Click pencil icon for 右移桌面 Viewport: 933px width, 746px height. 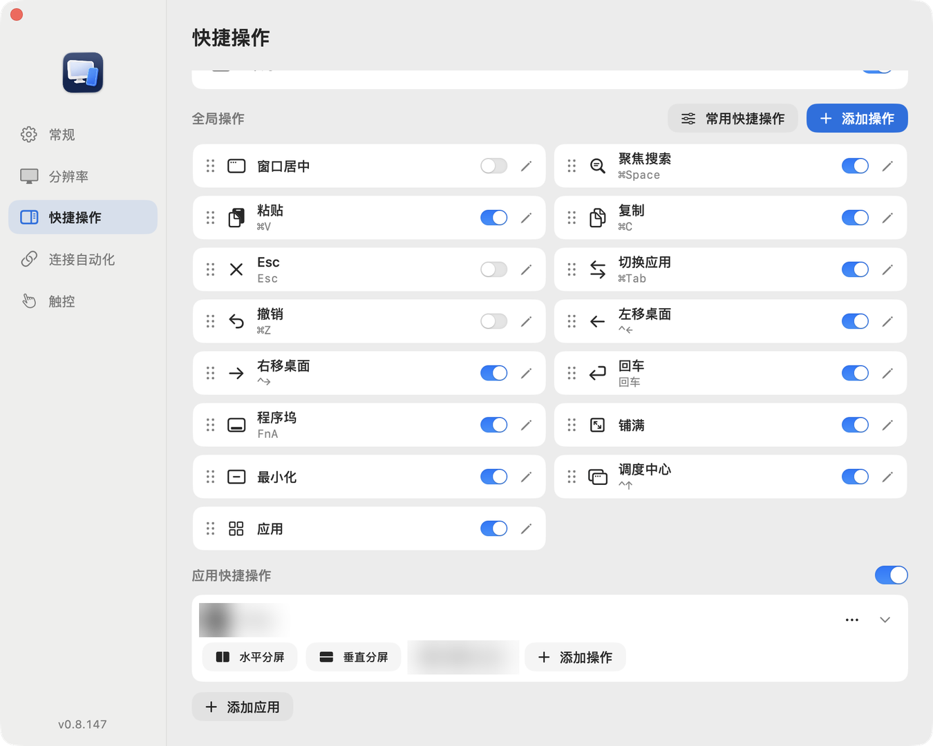click(x=526, y=373)
